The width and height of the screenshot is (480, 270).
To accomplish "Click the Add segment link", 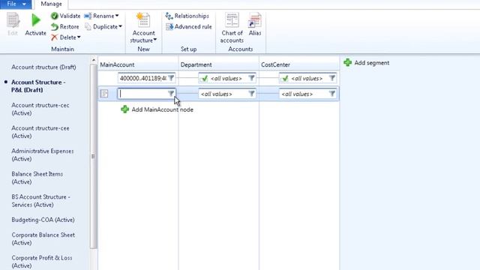I will click(x=372, y=63).
